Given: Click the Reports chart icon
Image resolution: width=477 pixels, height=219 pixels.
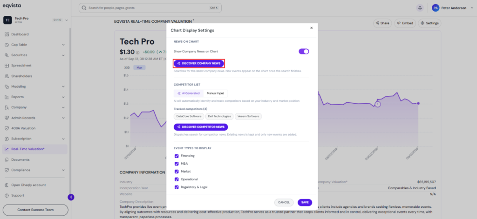Looking at the screenshot, I should click(7, 97).
